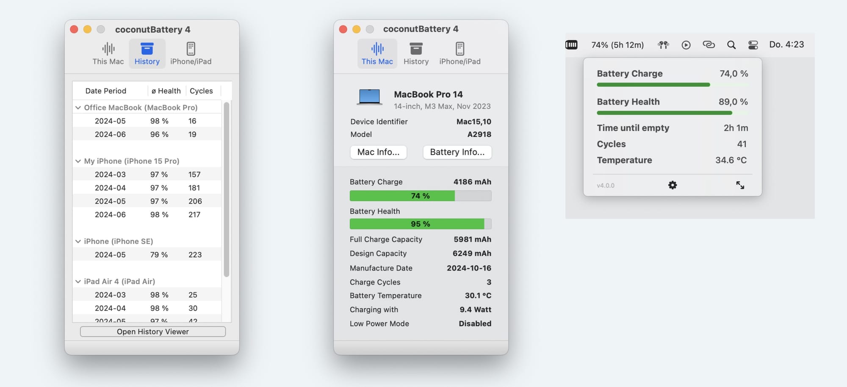The height and width of the screenshot is (387, 847).
Task: Click the MacBook Pro 14 laptop icon
Action: coord(369,97)
